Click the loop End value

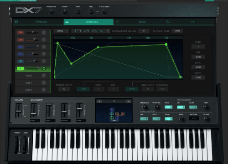[113, 89]
